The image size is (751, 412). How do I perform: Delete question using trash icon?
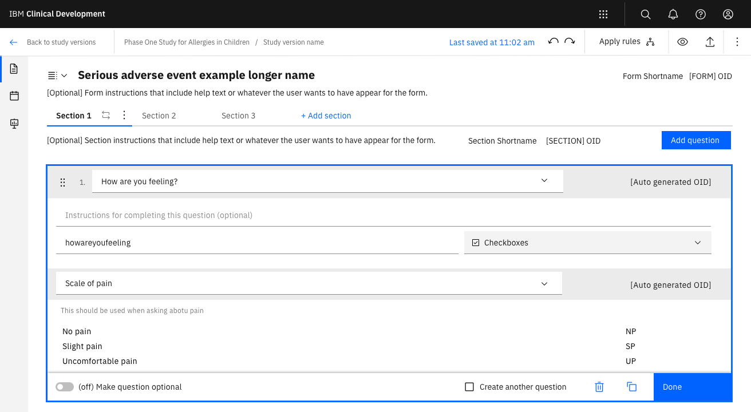[x=599, y=387]
